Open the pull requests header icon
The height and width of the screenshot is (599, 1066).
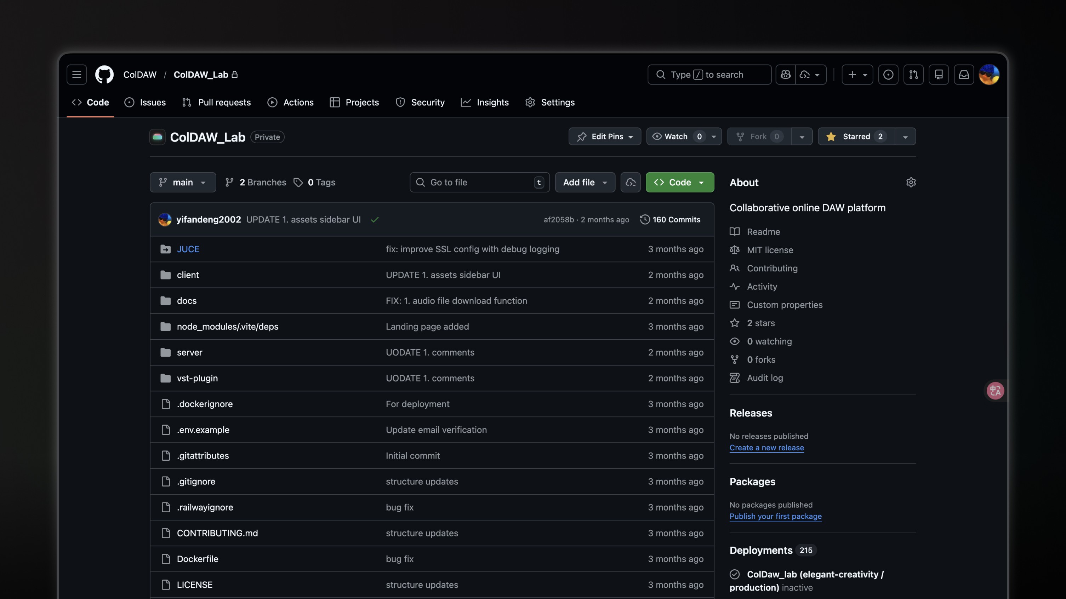[913, 74]
